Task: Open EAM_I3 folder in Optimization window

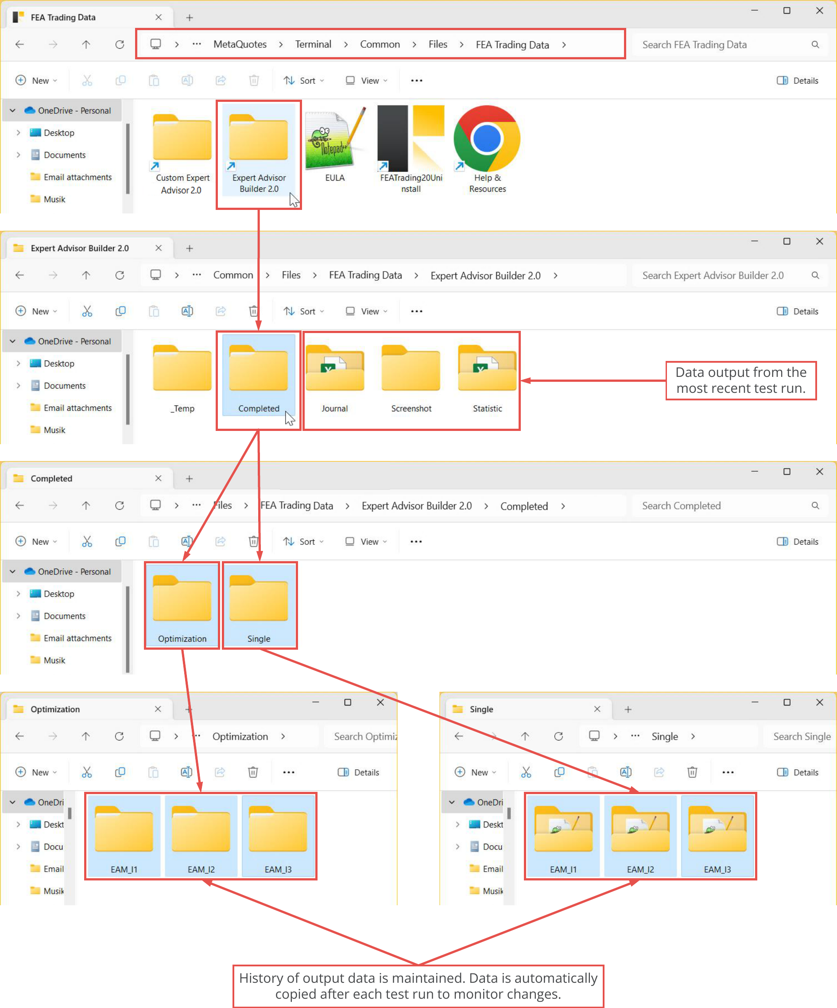Action: (x=278, y=837)
